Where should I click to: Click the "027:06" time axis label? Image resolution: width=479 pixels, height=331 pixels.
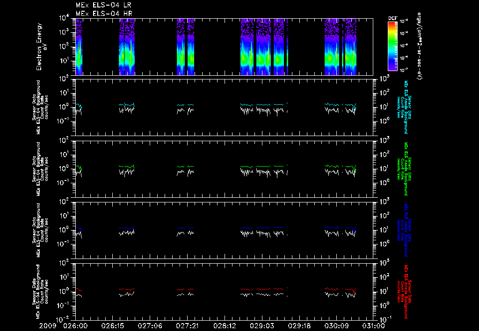tap(150, 326)
